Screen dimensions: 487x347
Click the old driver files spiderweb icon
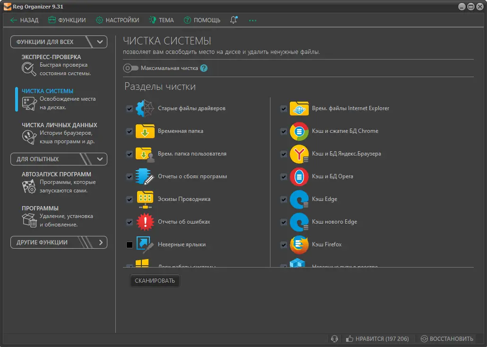point(145,108)
